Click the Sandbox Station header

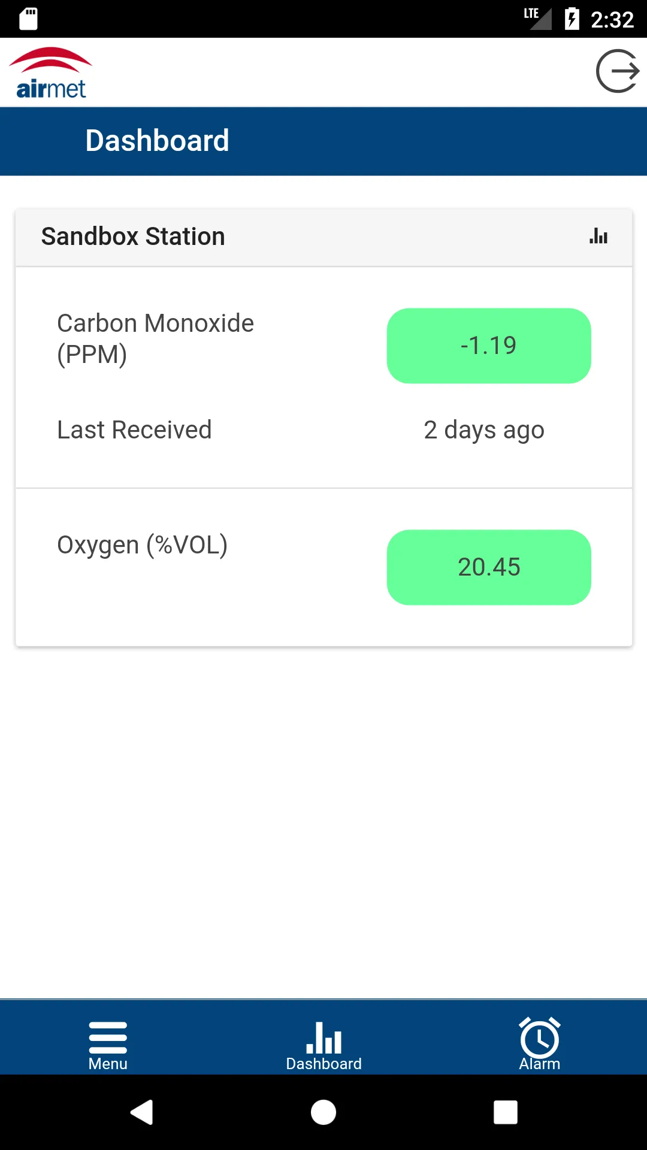133,237
